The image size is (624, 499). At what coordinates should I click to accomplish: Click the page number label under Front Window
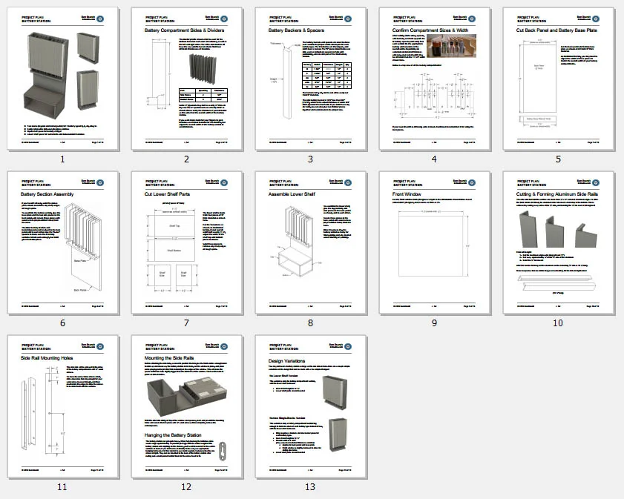click(435, 323)
